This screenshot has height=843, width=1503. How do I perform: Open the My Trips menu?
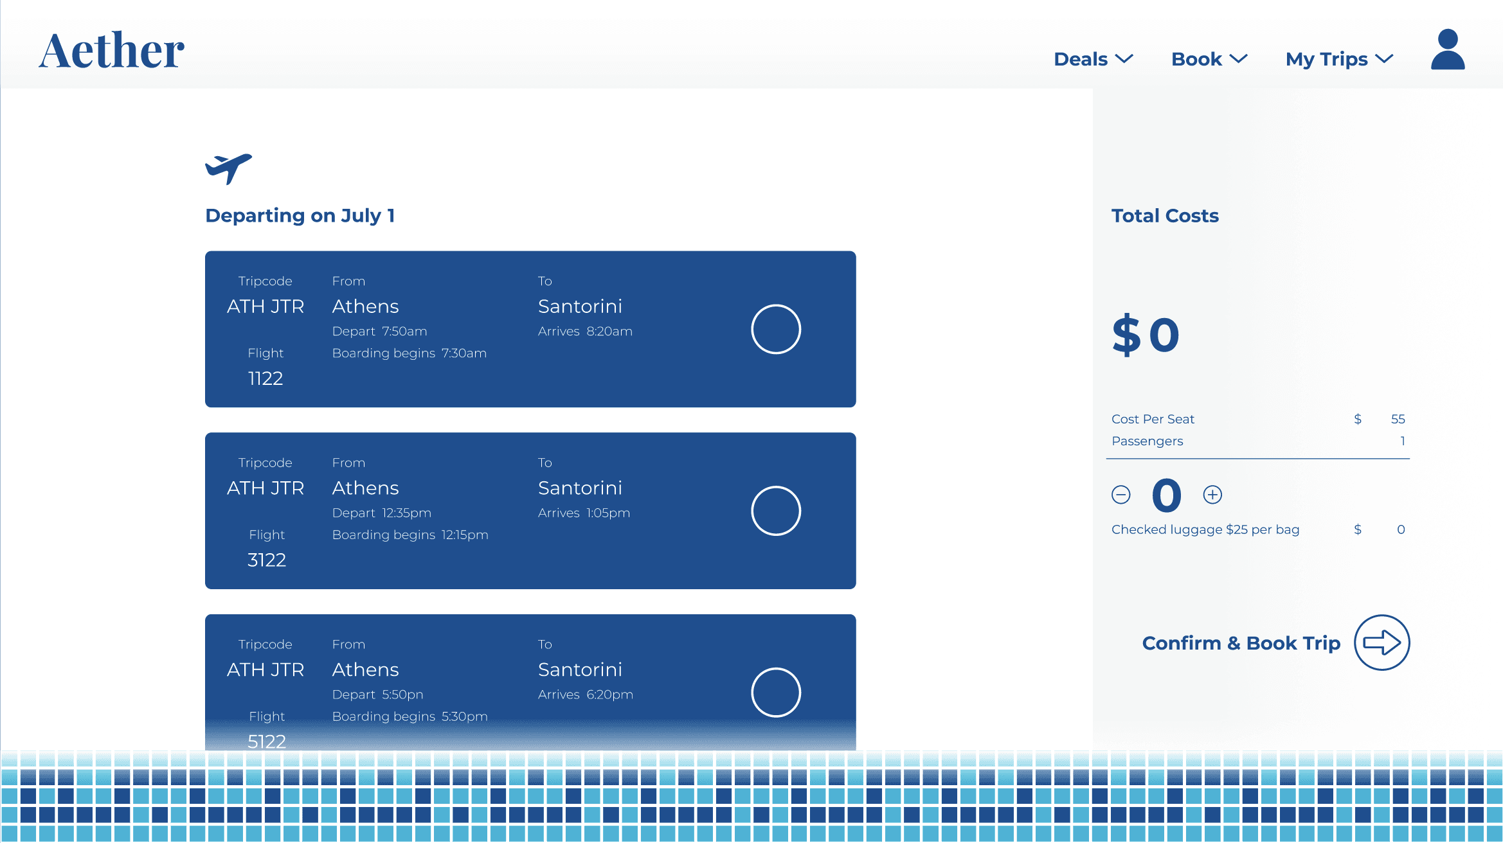tap(1326, 59)
